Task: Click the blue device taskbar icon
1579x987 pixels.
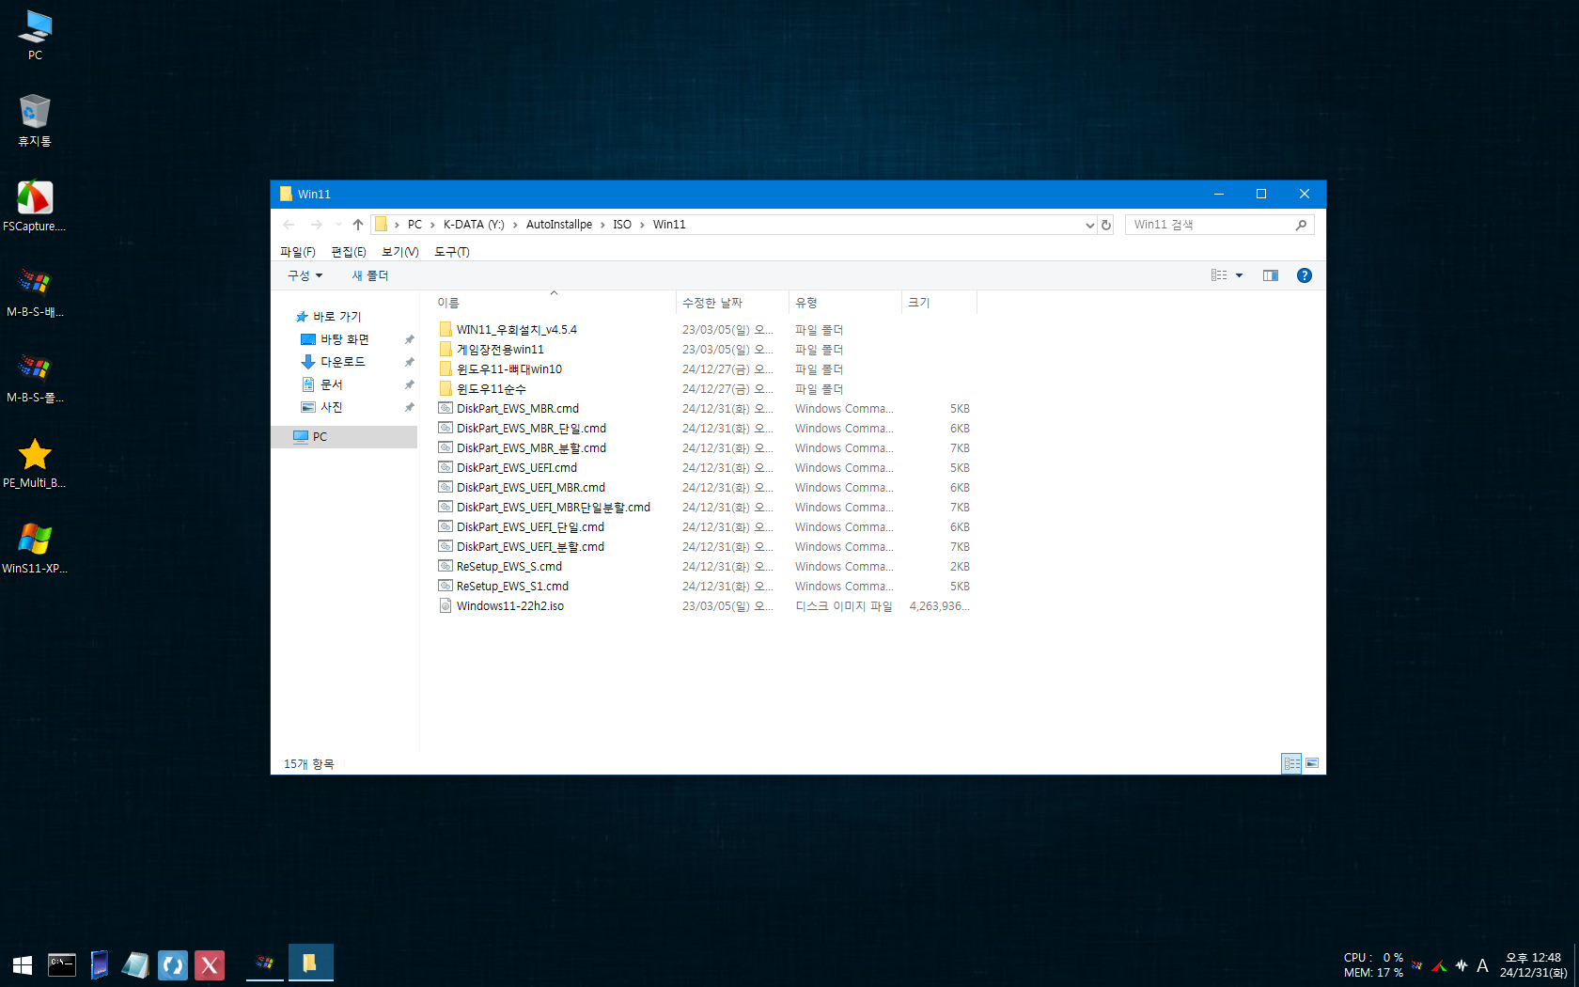Action: tap(99, 965)
